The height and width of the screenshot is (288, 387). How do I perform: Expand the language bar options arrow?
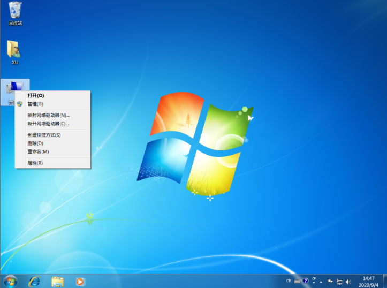[314, 283]
